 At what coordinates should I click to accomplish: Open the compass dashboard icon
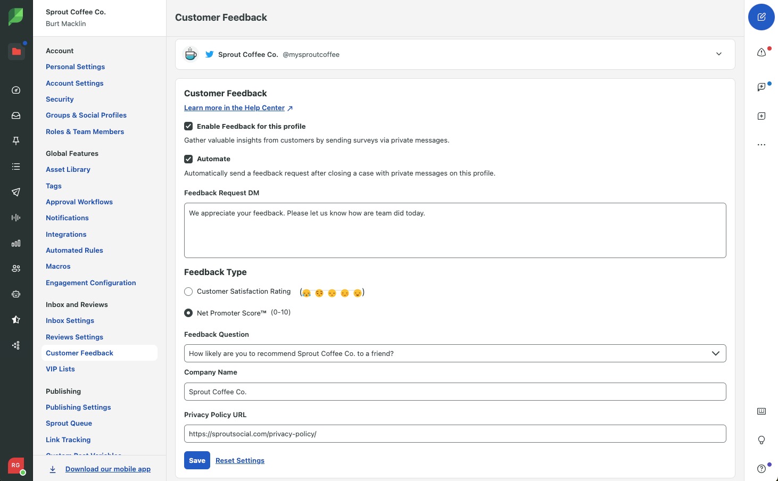[x=16, y=90]
